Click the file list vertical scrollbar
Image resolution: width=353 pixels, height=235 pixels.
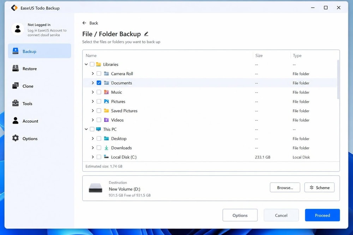coord(338,79)
